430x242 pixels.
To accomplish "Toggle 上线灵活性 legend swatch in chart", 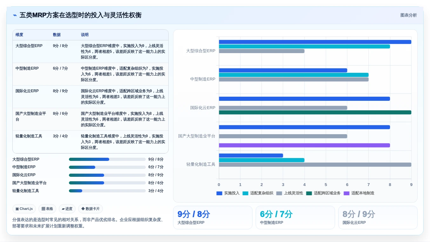I will pos(279,193).
